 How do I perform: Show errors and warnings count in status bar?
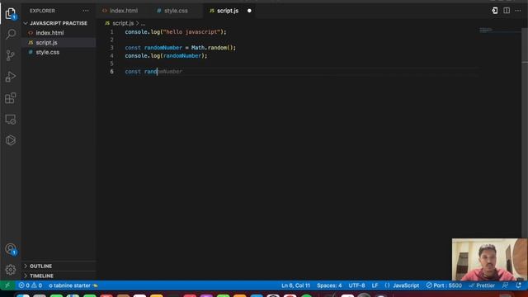coord(31,285)
